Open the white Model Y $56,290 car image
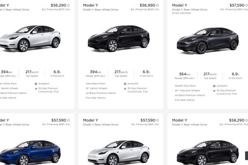The width and height of the screenshot is (248, 165). pos(31,39)
